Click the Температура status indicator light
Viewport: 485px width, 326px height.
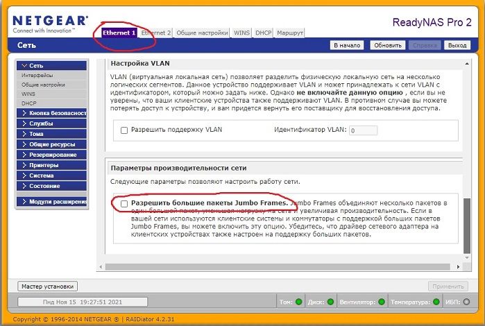pos(436,302)
